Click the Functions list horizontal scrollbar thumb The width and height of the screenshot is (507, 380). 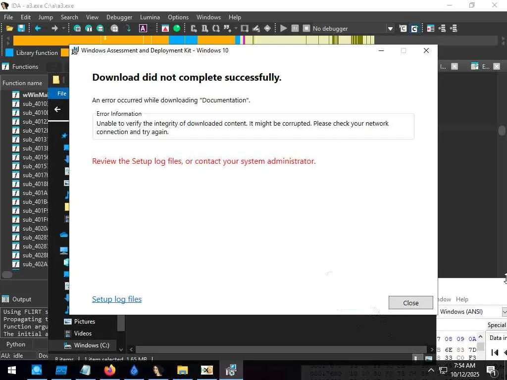7,275
